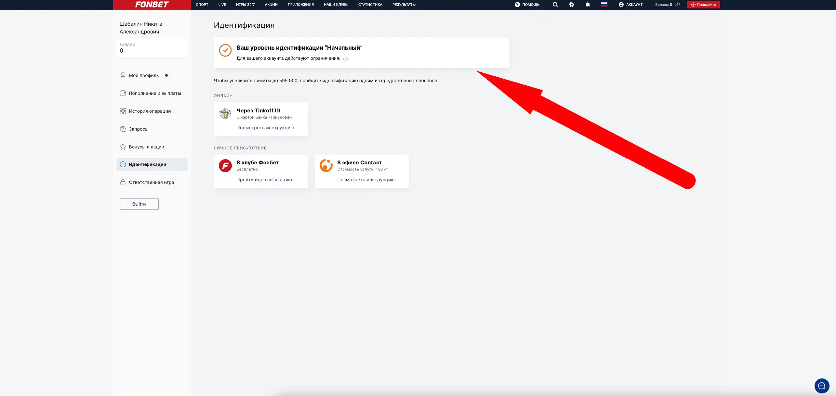The height and width of the screenshot is (396, 836).
Task: Click the identification info circle icon
Action: pyautogui.click(x=123, y=164)
